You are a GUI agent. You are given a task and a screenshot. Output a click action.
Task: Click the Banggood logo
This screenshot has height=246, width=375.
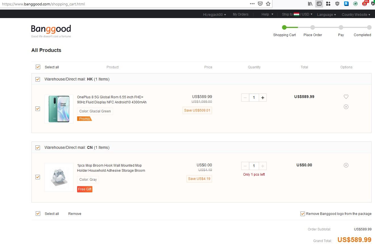pos(51,31)
